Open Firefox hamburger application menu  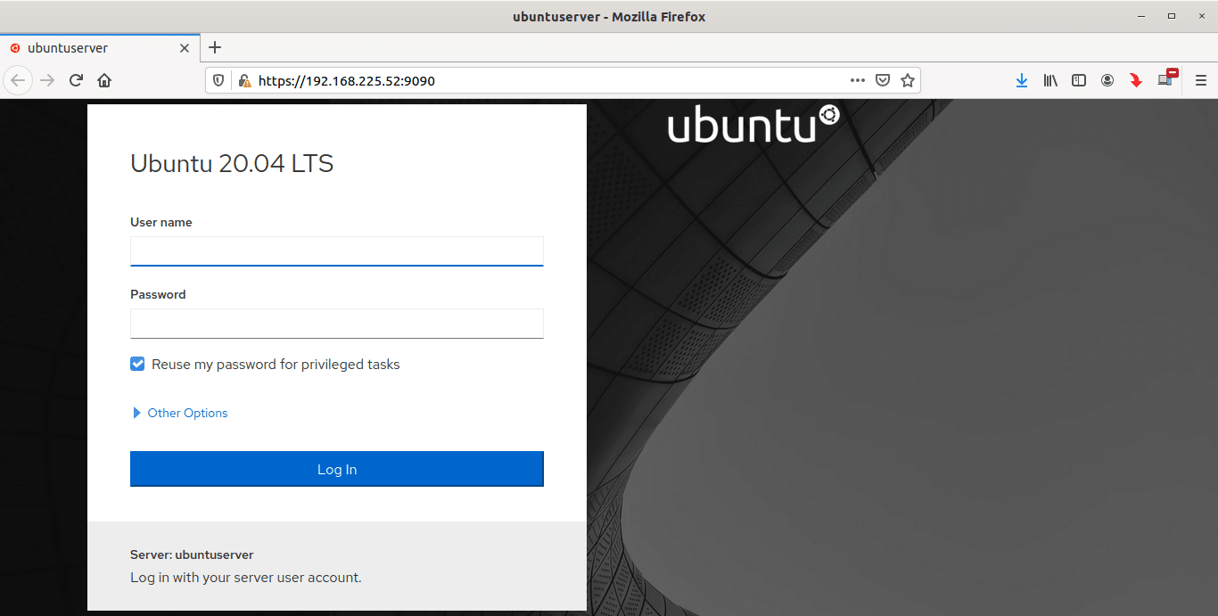tap(1200, 80)
